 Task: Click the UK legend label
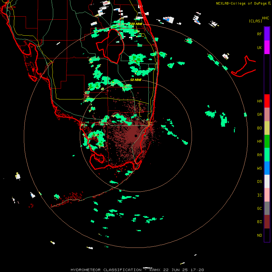259,47
